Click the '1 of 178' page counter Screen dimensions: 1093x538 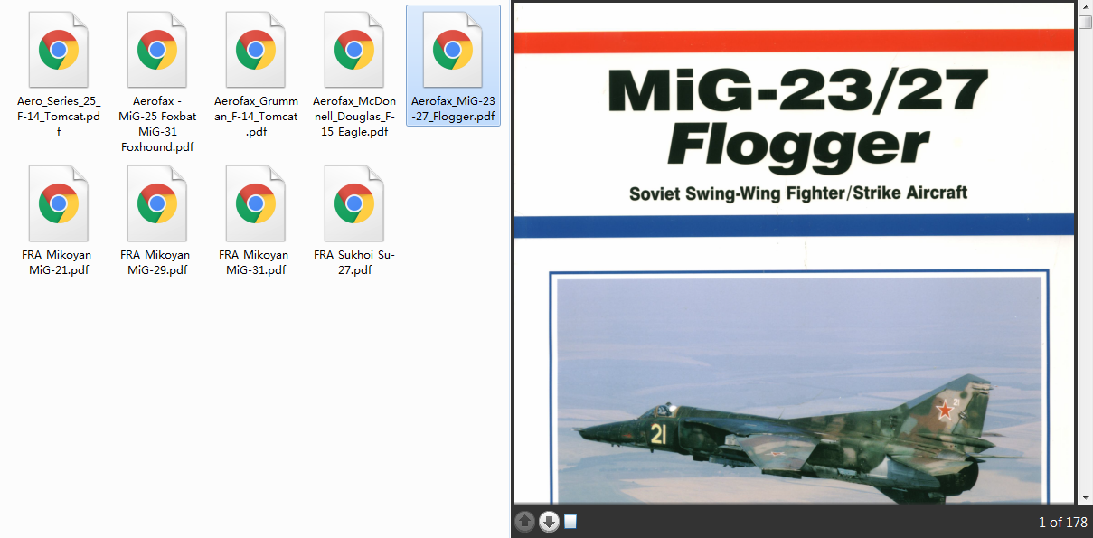tap(1063, 522)
